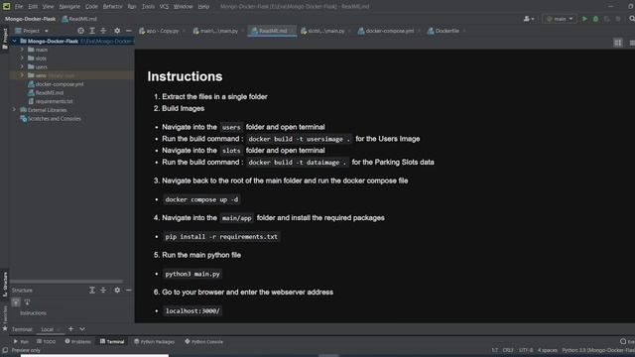Open the VCS menu

pos(164,7)
